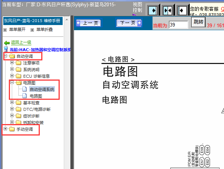Select the open 电路图 folder icon
The width and height of the screenshot is (224, 169).
pyautogui.click(x=18, y=82)
